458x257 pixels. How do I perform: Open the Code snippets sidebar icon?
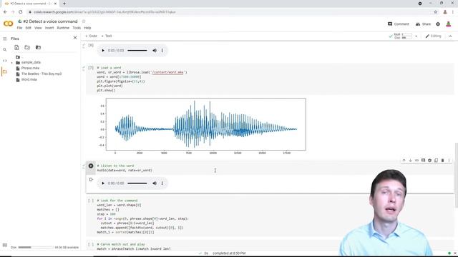[x=5, y=61]
